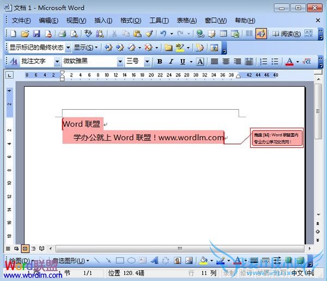Viewport: 327px width, 281px height.
Task: Switch to Print Layout view button
Action: tap(25, 248)
